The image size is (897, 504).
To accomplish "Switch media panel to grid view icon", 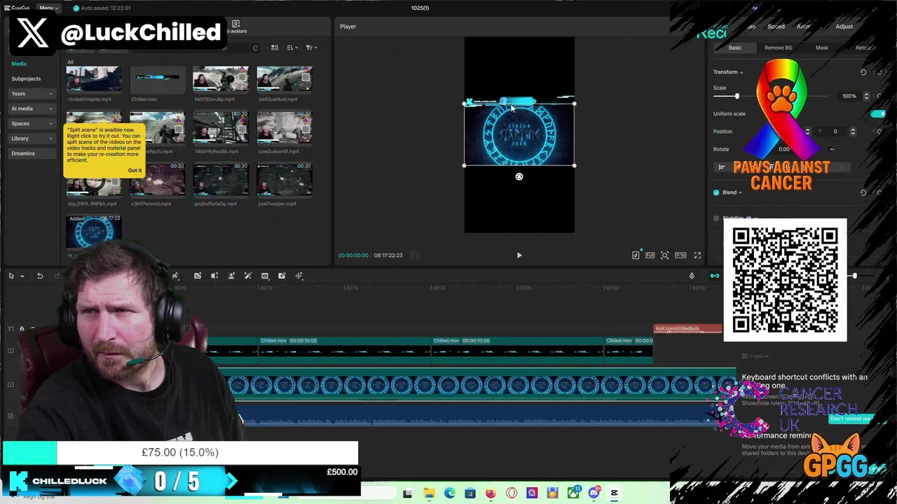I will pos(275,48).
